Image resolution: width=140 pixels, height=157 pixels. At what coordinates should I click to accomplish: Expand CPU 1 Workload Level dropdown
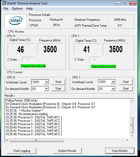click(x=113, y=82)
